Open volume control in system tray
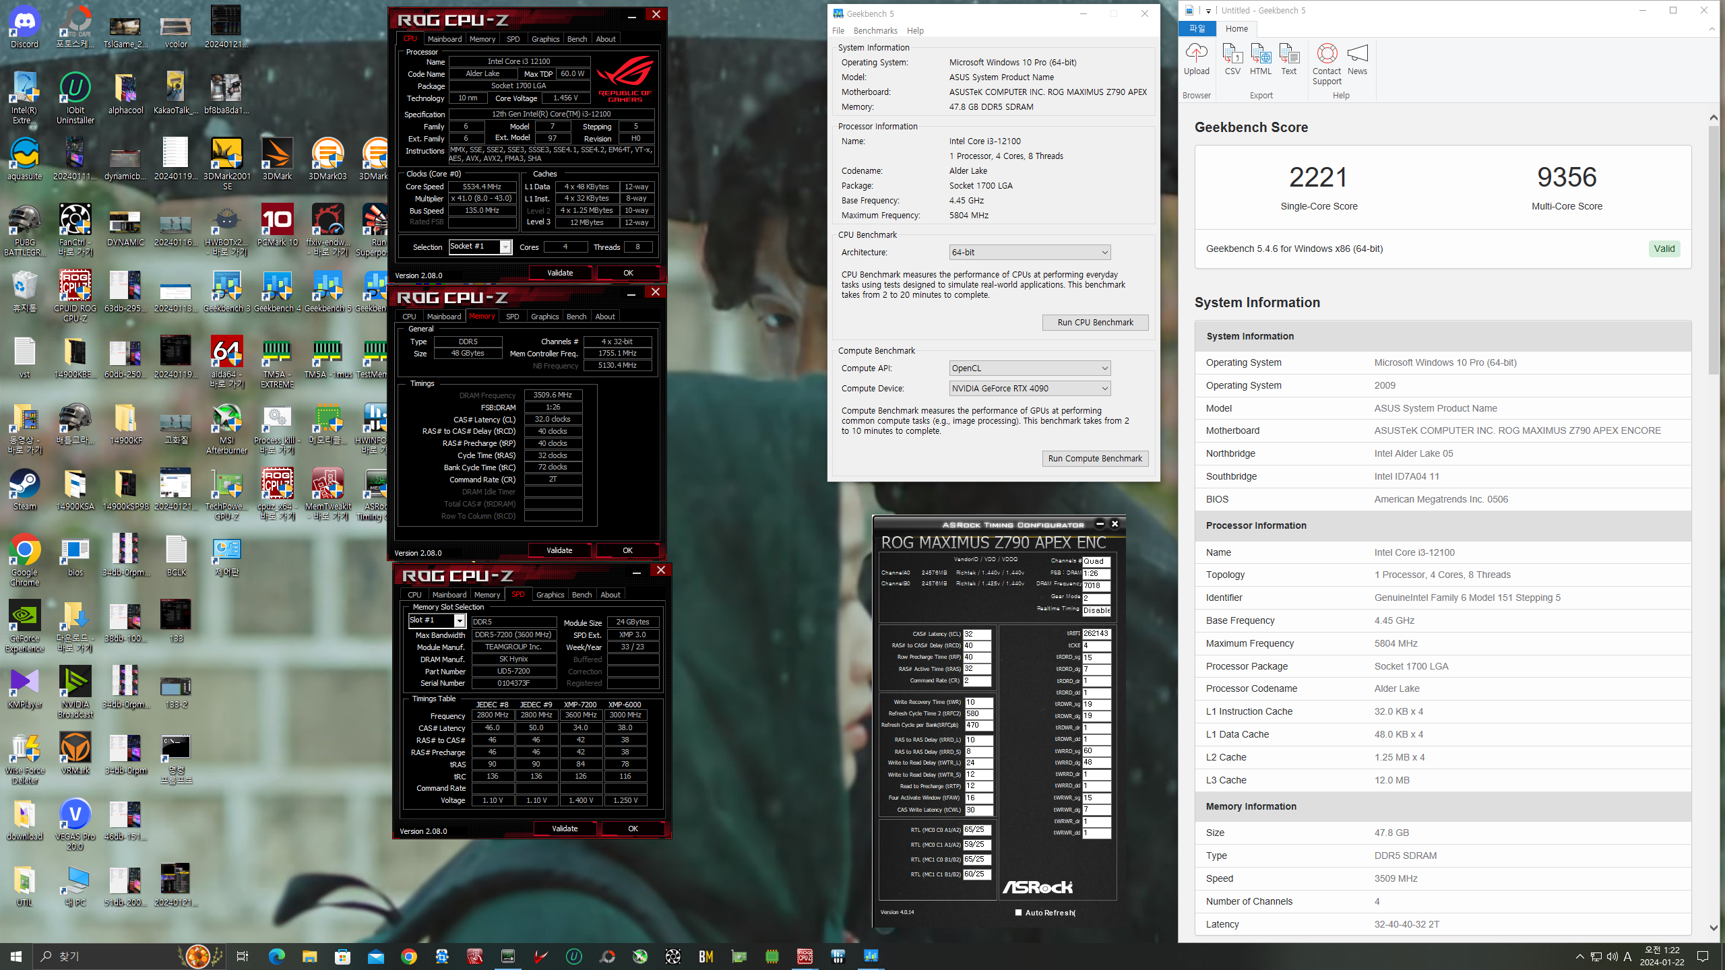 [x=1612, y=957]
